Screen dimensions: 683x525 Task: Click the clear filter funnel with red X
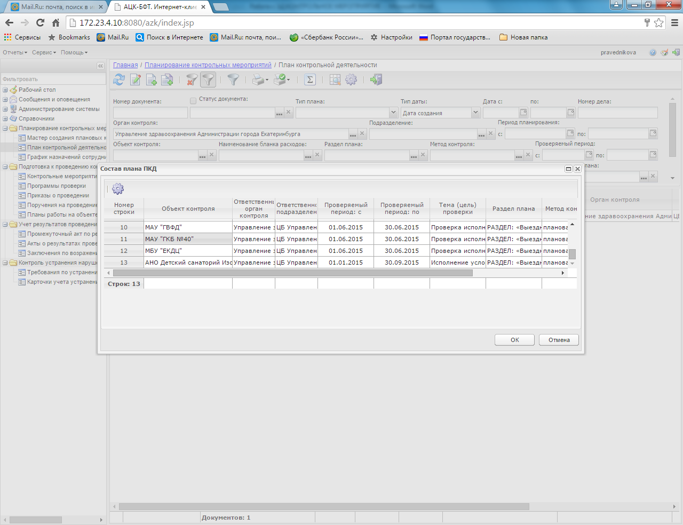click(191, 79)
